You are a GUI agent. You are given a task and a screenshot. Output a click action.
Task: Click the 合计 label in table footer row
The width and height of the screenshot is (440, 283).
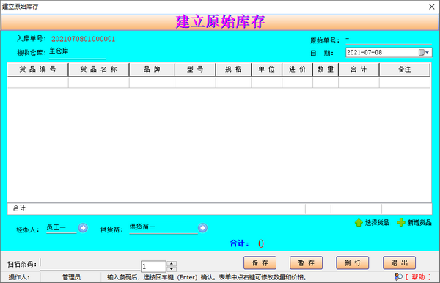[19, 208]
